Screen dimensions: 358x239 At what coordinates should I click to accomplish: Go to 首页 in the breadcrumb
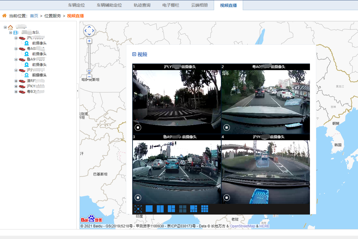(x=34, y=16)
